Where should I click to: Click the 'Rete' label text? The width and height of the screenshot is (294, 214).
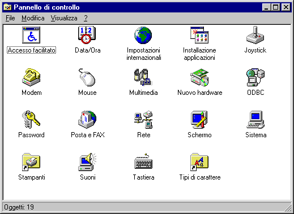pyautogui.click(x=144, y=135)
